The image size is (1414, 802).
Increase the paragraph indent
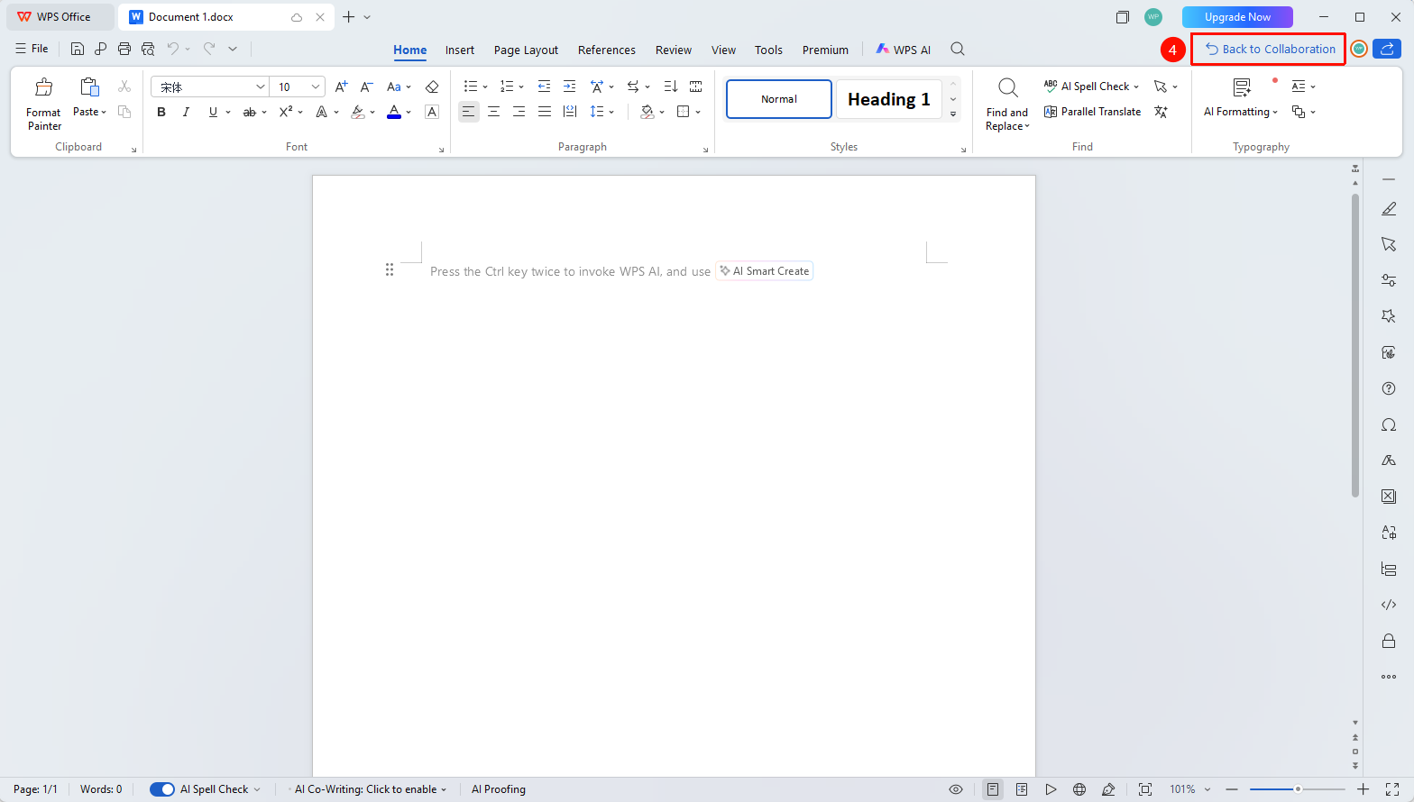(569, 87)
